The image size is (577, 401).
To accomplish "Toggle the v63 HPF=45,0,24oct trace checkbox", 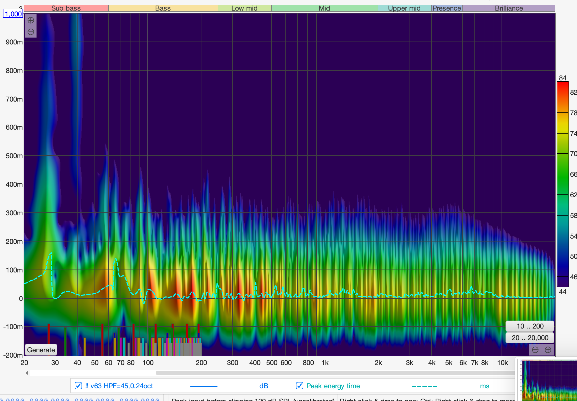I will [x=78, y=386].
